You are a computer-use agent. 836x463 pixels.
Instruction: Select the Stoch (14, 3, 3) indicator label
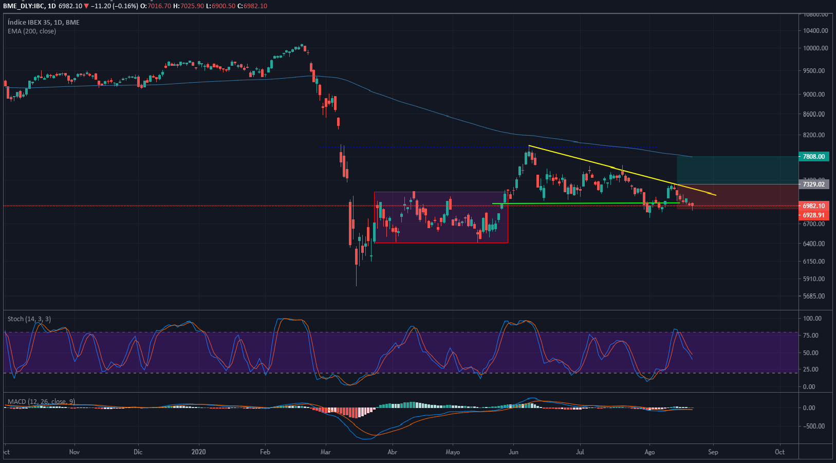(29, 319)
